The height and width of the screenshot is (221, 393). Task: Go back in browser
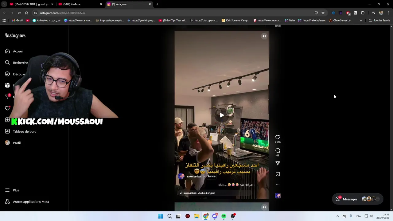tap(4, 13)
